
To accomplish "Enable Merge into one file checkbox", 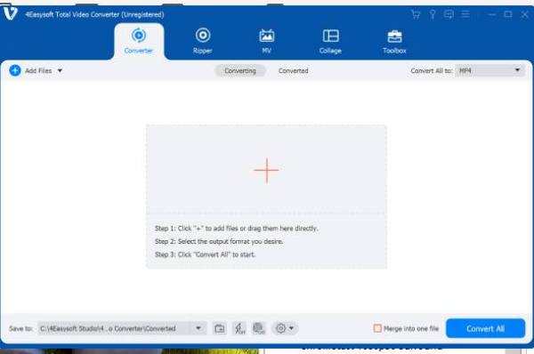I will [x=377, y=328].
